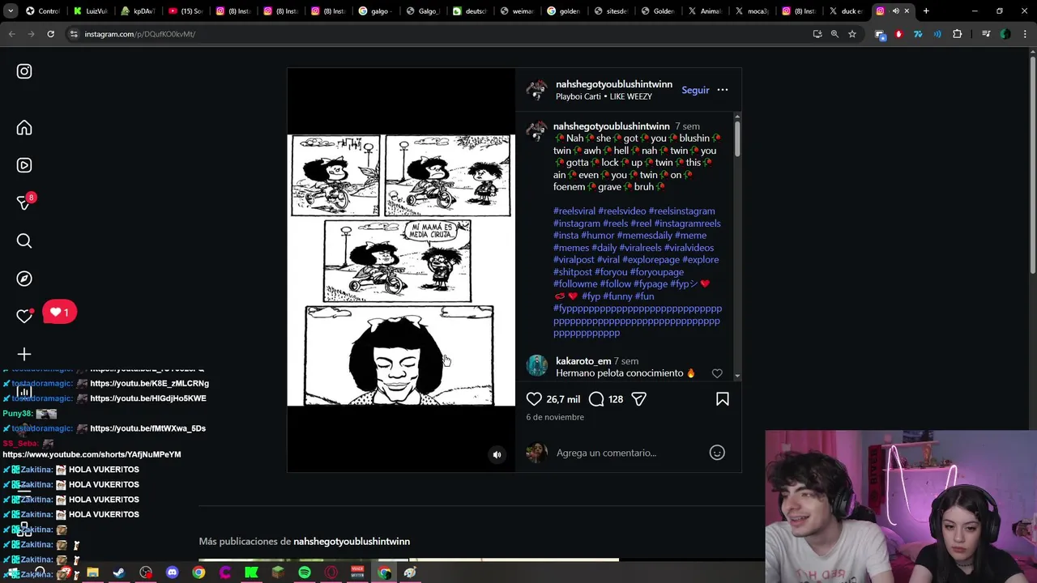Open Discord from the taskbar
The height and width of the screenshot is (583, 1037).
pos(172,572)
